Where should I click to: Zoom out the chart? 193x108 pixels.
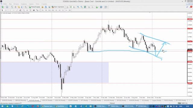click(x=81, y=7)
